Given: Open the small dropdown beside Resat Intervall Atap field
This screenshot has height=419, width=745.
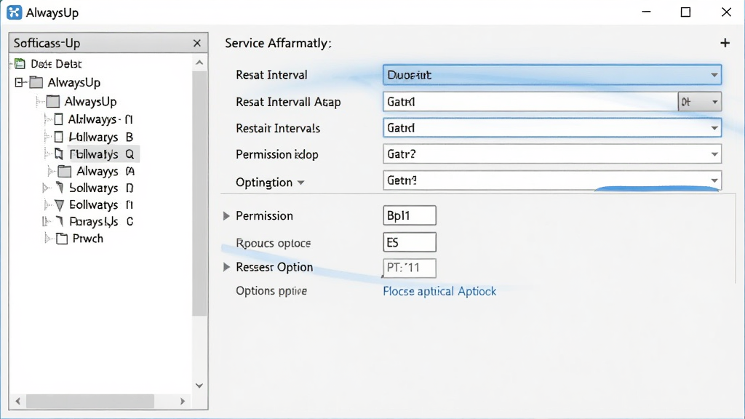Looking at the screenshot, I should point(700,102).
